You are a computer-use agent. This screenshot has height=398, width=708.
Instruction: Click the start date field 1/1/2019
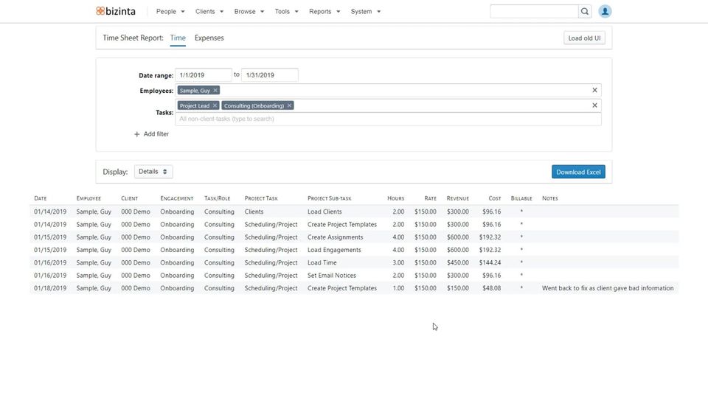[204, 75]
